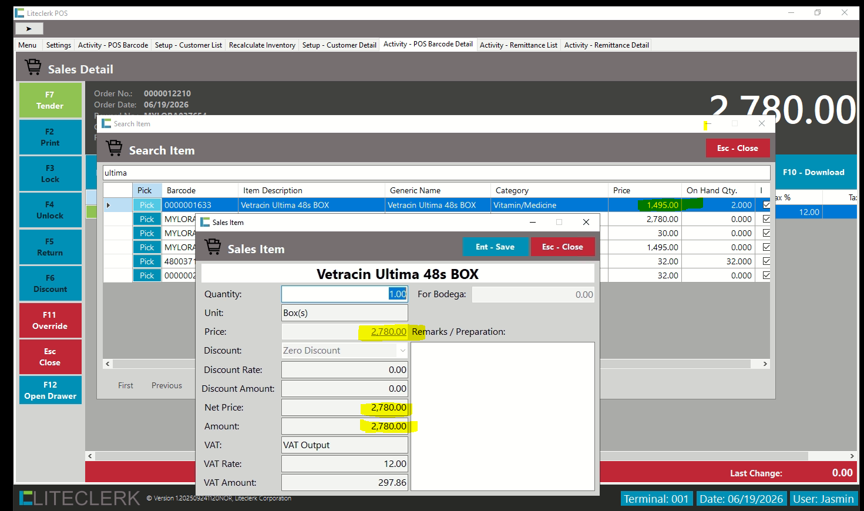Click right arrow of Search Item scrollbar
Viewport: 864px width, 511px height.
pyautogui.click(x=765, y=364)
